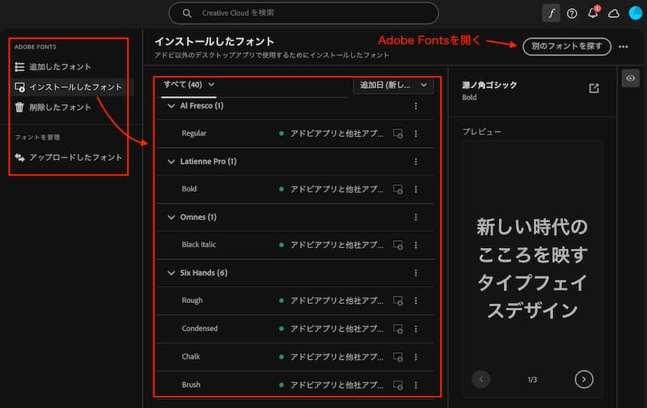Click the 別のフォントを探す button

567,46
